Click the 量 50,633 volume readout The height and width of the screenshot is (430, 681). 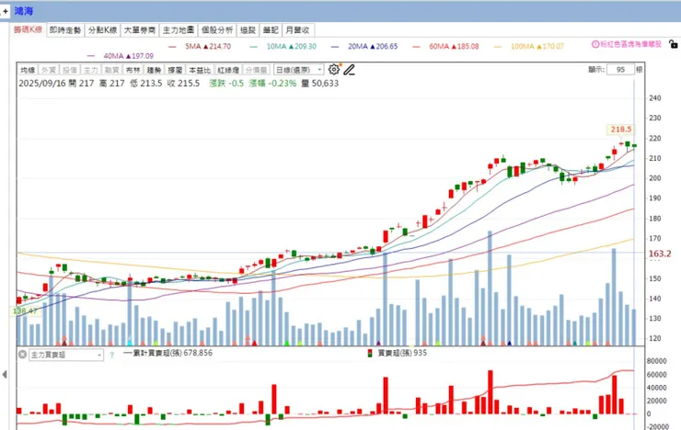pos(320,84)
